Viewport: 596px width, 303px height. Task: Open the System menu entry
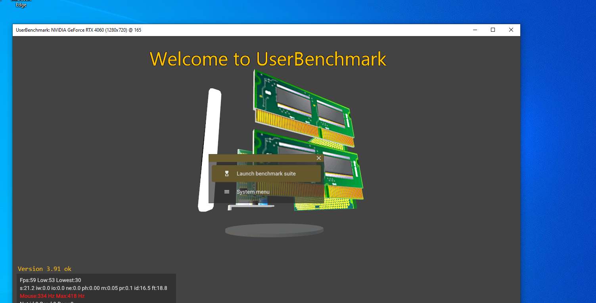point(266,192)
